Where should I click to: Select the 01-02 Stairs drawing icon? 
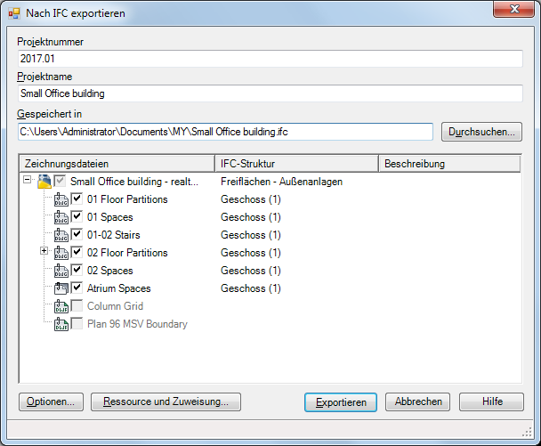click(61, 235)
